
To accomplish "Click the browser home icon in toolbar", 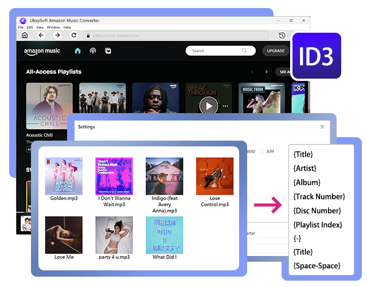I will (x=25, y=36).
